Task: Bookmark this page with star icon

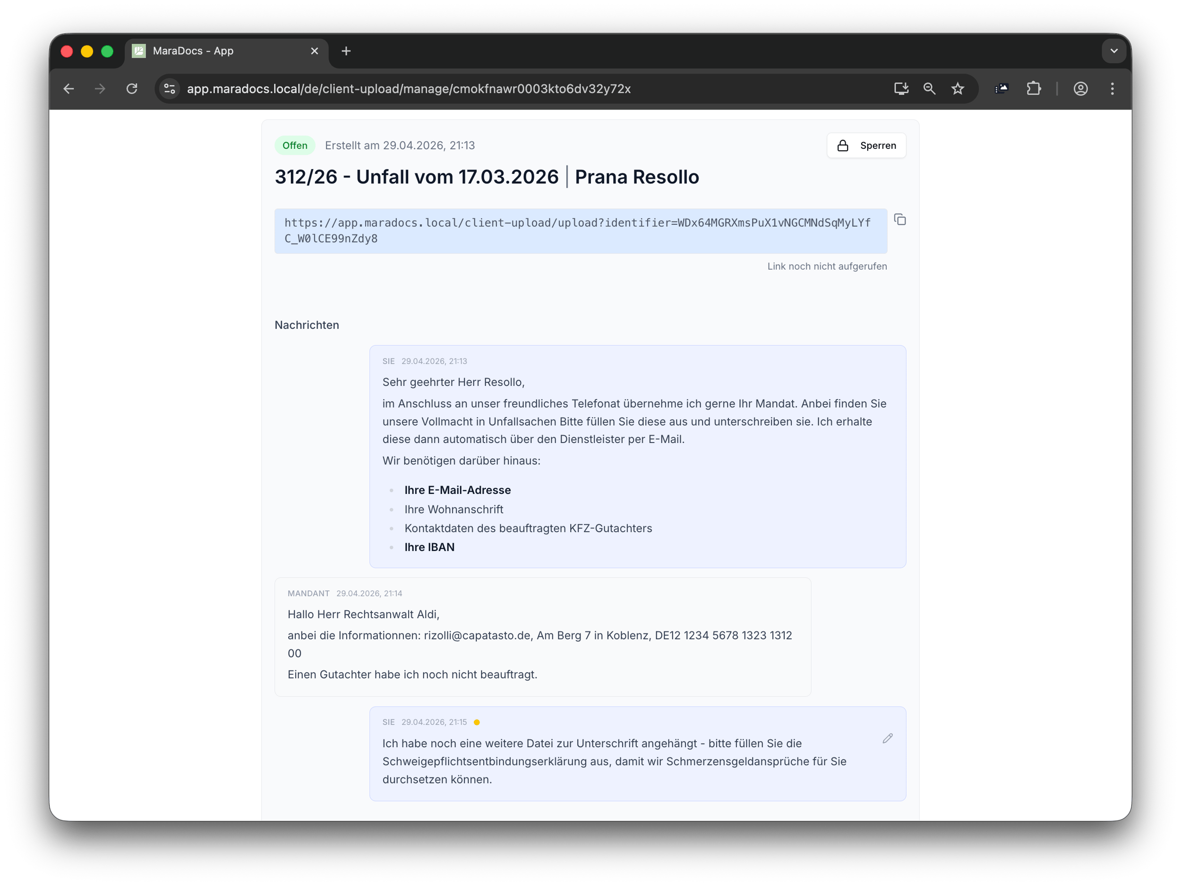Action: click(958, 89)
